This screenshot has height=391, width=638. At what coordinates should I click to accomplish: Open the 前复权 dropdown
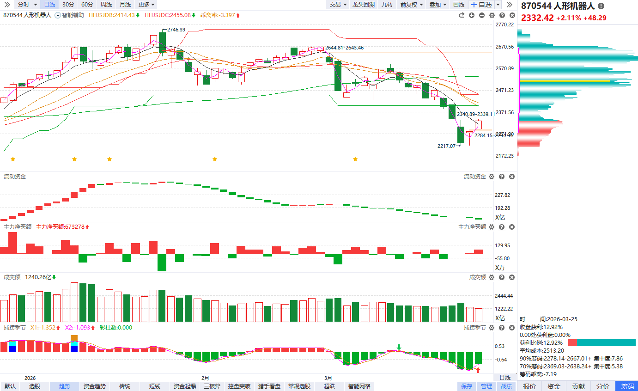point(411,5)
